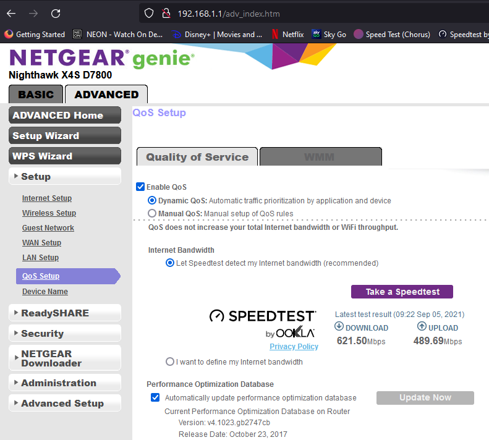Select QoS Setup in sidebar
489x440 pixels.
click(x=68, y=276)
